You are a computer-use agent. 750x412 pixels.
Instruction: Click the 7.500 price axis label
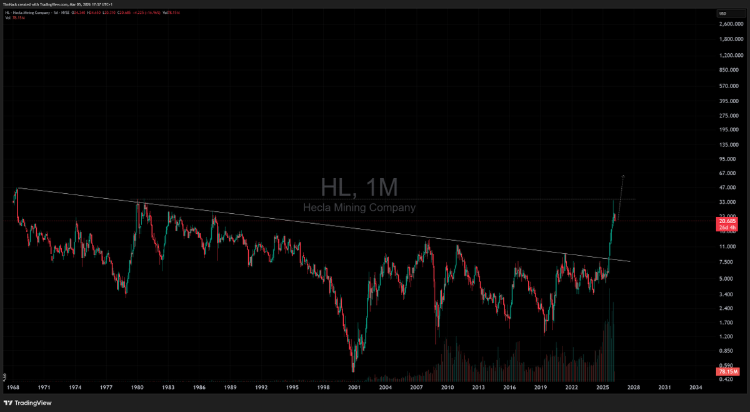(x=727, y=263)
